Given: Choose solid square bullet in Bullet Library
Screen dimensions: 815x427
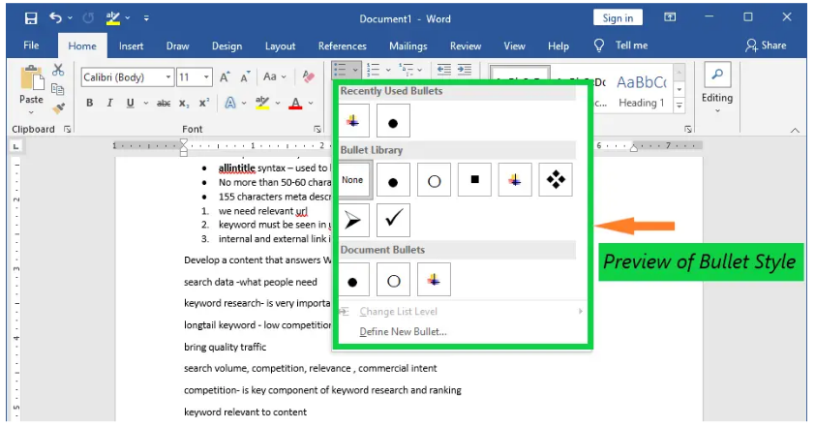Looking at the screenshot, I should pos(474,180).
